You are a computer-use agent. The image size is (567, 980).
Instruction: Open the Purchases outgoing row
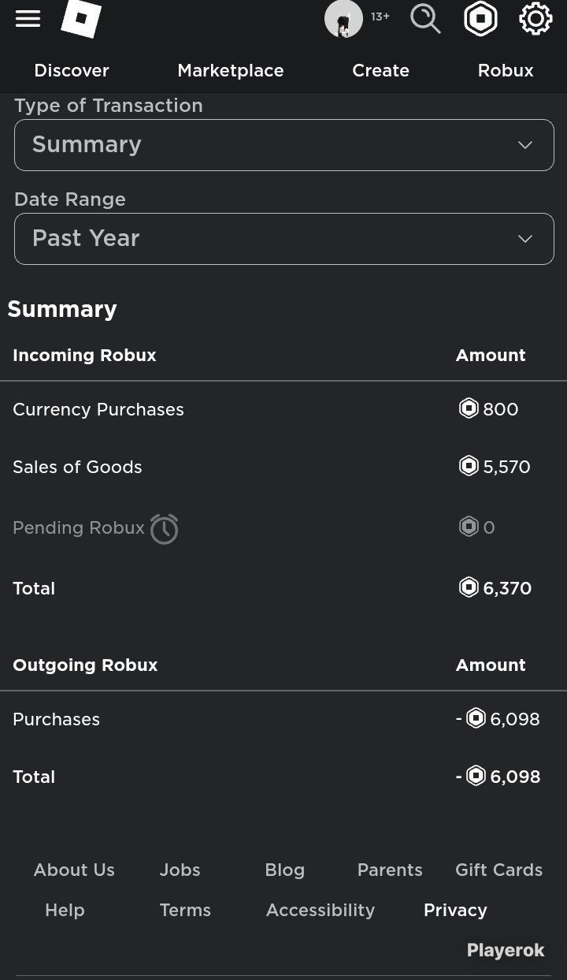[283, 719]
